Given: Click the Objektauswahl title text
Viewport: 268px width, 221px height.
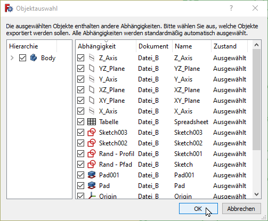Looking at the screenshot, I should [x=37, y=9].
